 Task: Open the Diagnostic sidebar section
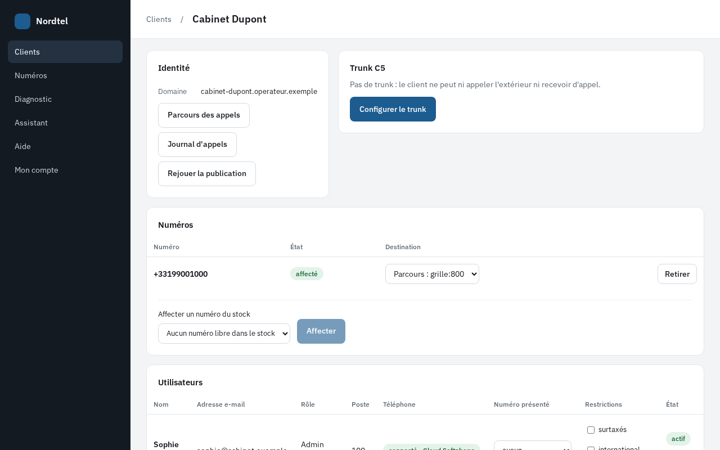pyautogui.click(x=65, y=99)
